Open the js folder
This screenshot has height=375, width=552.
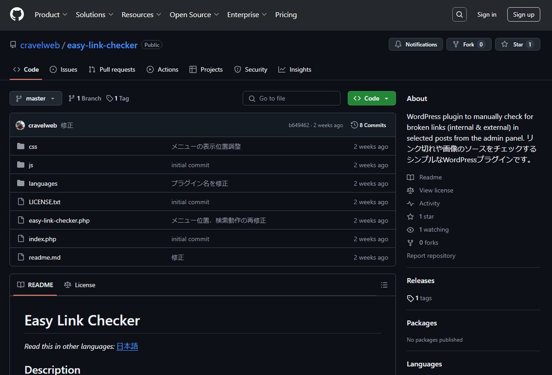31,165
